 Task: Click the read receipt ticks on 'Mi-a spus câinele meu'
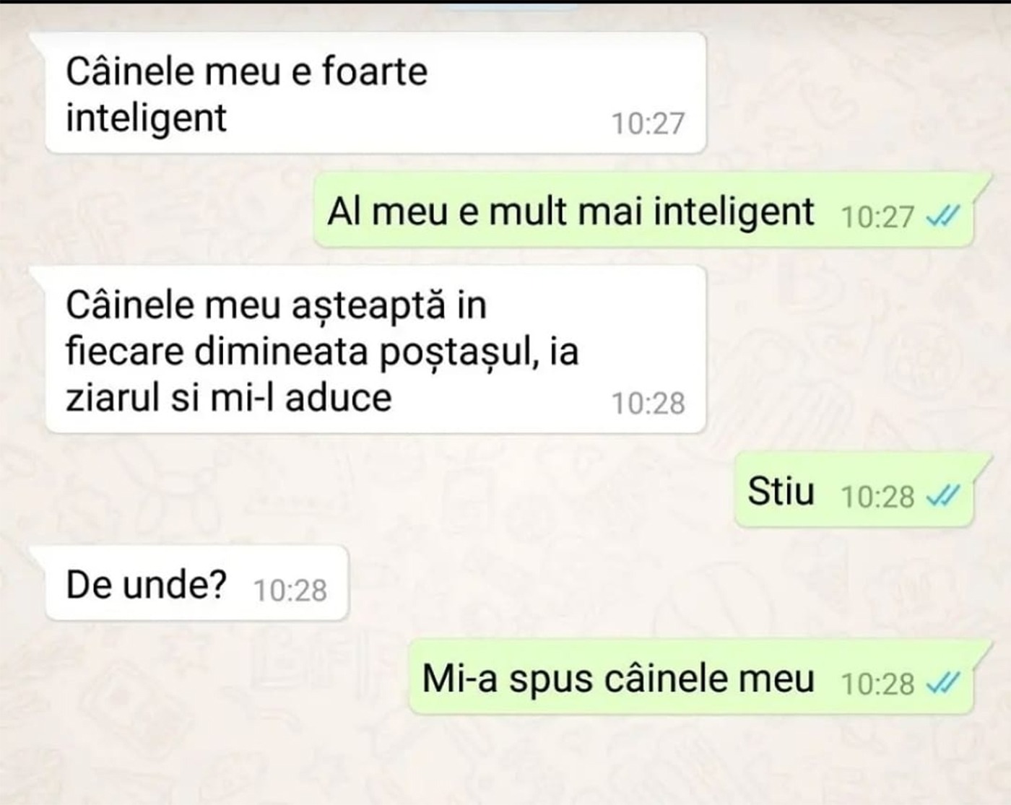[x=943, y=682]
